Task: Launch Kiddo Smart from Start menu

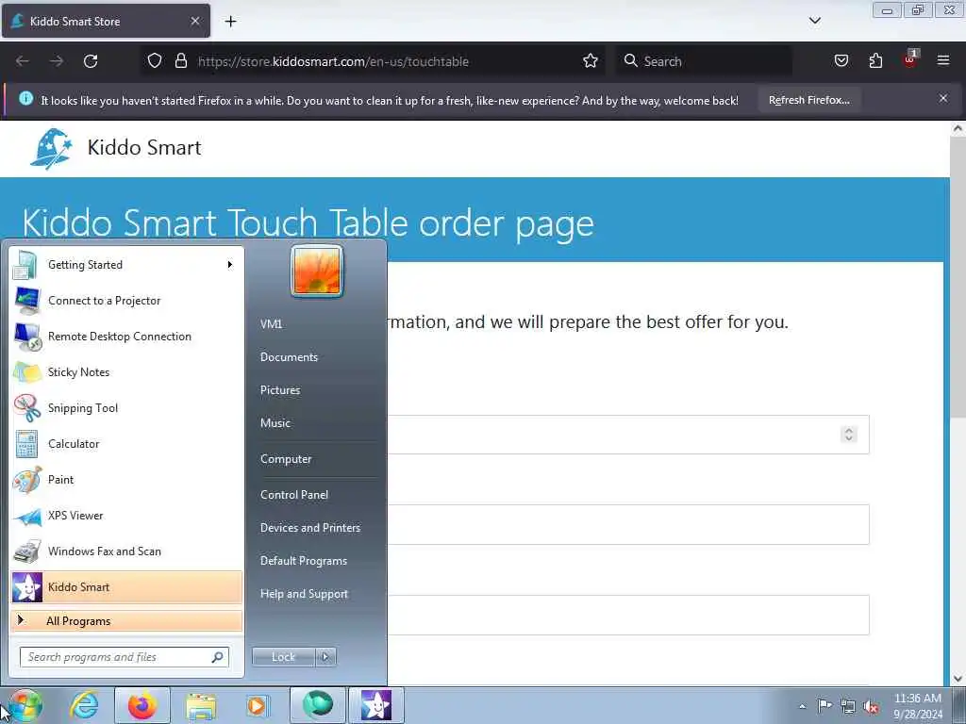Action: [126, 587]
